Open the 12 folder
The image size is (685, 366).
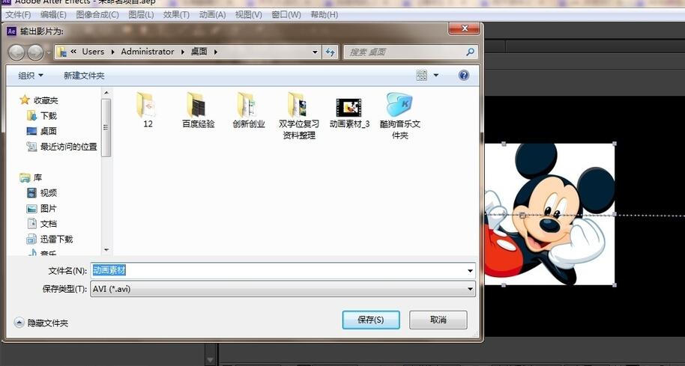[148, 110]
